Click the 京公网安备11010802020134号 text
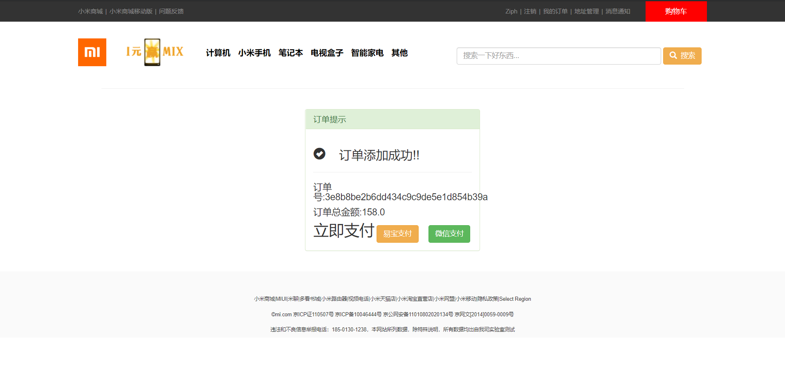 [418, 314]
